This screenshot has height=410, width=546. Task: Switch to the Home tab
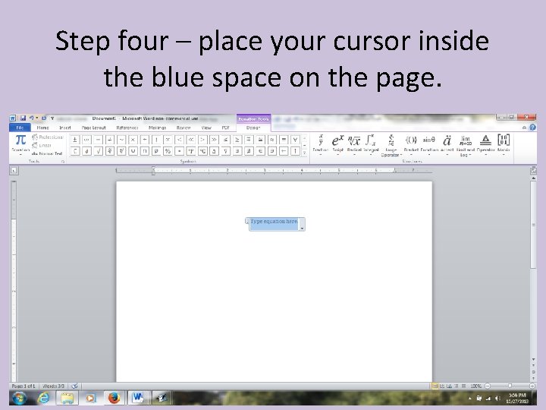pyautogui.click(x=42, y=128)
